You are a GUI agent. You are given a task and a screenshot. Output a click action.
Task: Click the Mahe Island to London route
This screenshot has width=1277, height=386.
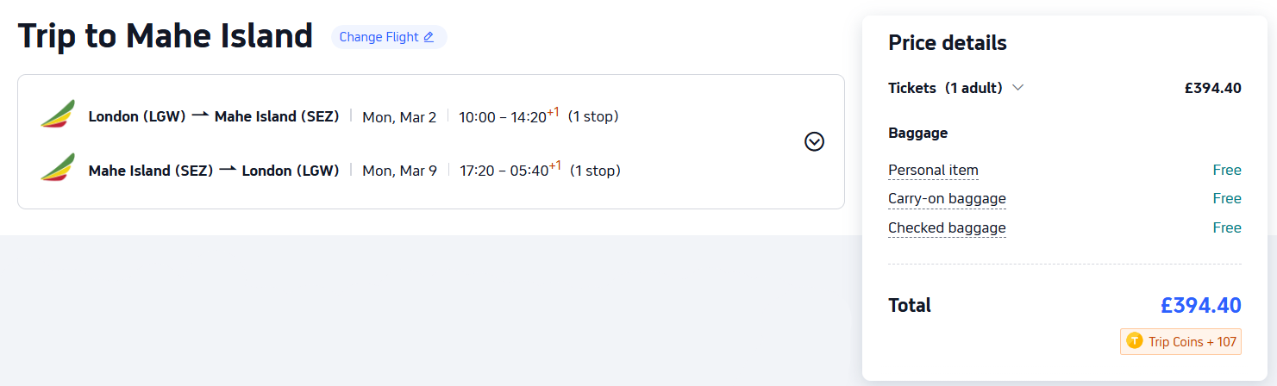tap(214, 171)
